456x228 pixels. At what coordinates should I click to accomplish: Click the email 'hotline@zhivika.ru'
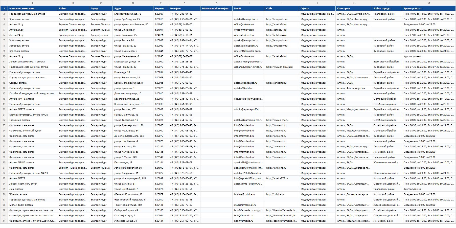tap(248, 194)
